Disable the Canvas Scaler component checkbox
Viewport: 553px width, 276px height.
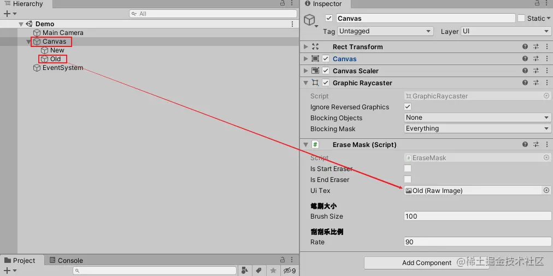coord(326,71)
